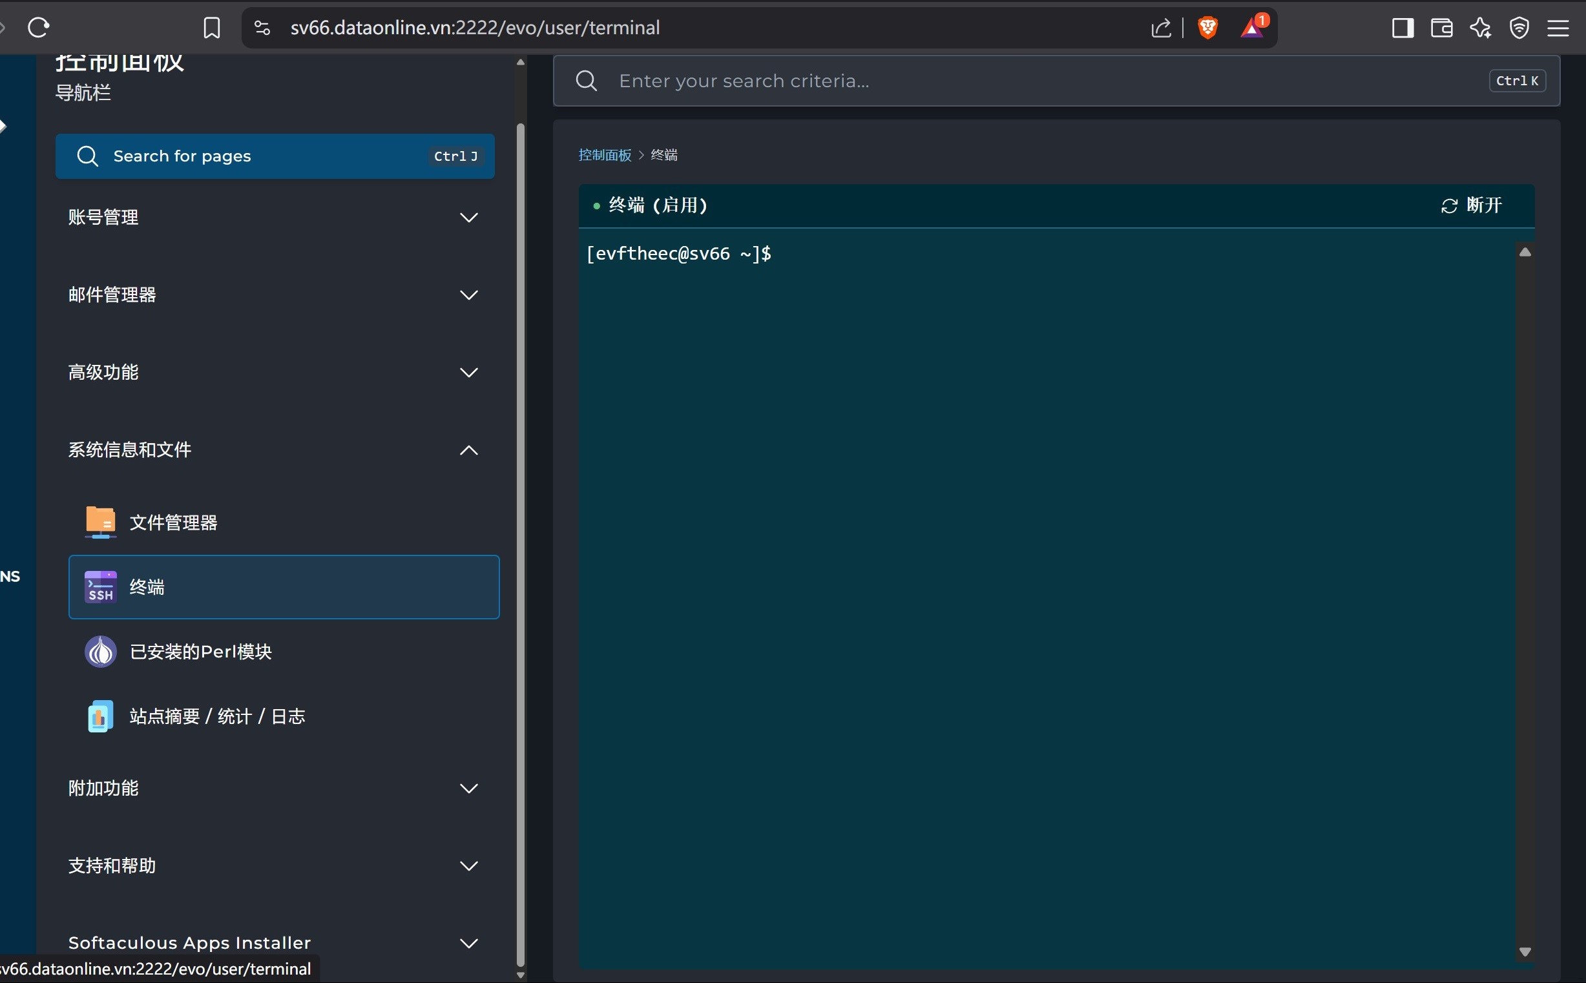Click the Brave Shields lion icon
Screen dimensions: 1586x983
pos(1207,28)
